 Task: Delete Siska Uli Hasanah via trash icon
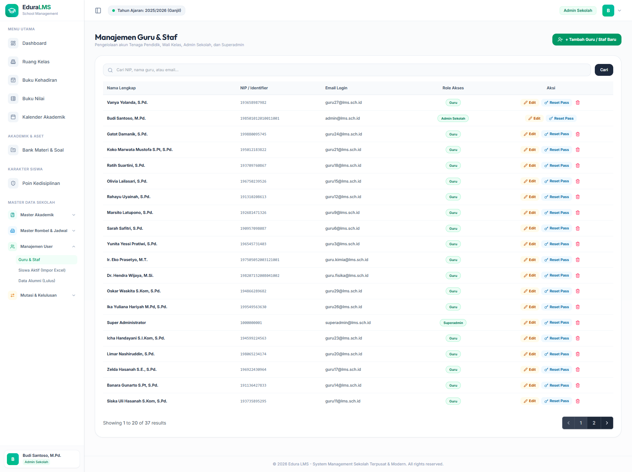(578, 401)
